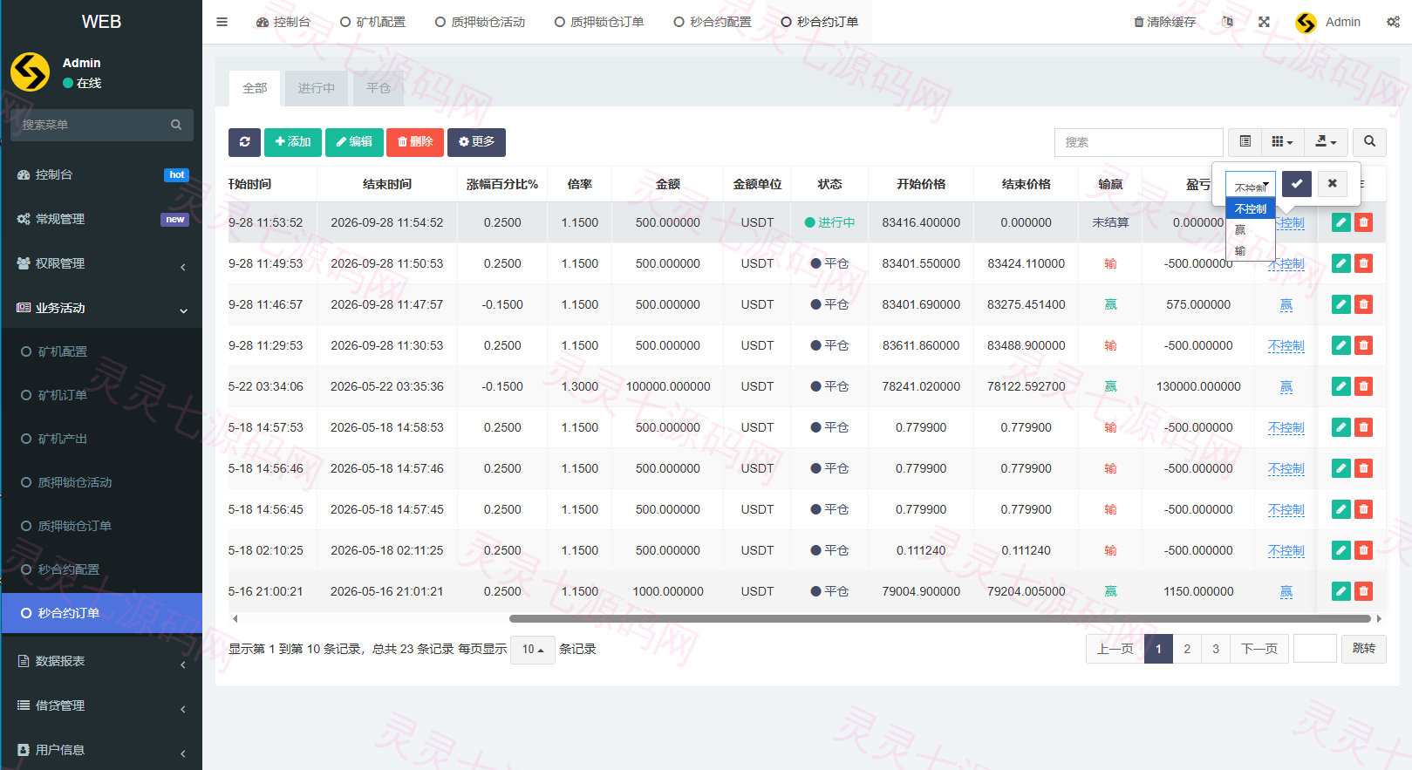Edit the 03:34:06 row with pencil icon
Screen dimensions: 1412x770
click(1341, 386)
